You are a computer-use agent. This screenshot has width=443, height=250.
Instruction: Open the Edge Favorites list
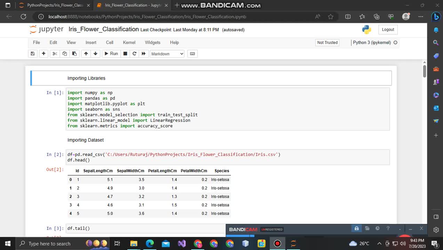click(362, 16)
